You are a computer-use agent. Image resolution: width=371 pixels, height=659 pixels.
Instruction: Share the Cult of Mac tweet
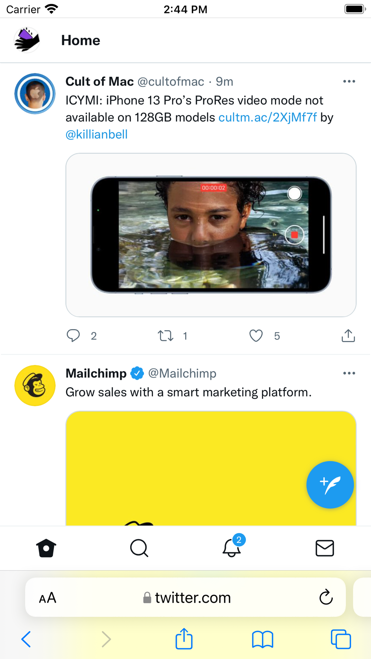[348, 335]
